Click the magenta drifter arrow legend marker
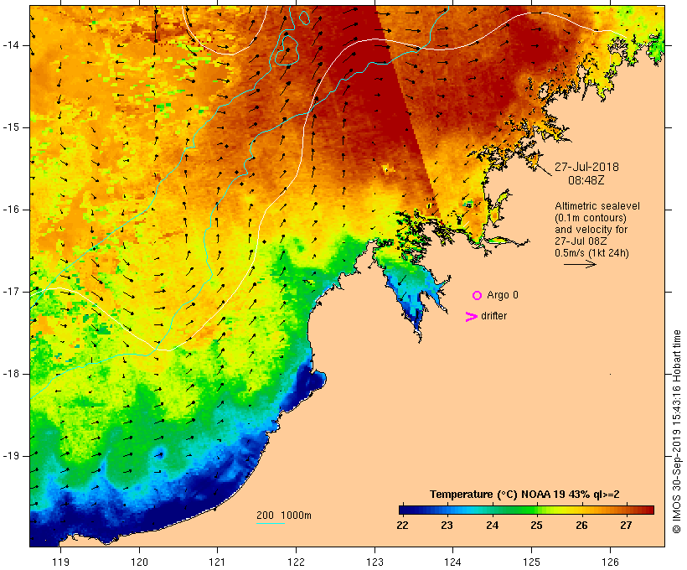This screenshot has height=570, width=687. (x=471, y=317)
